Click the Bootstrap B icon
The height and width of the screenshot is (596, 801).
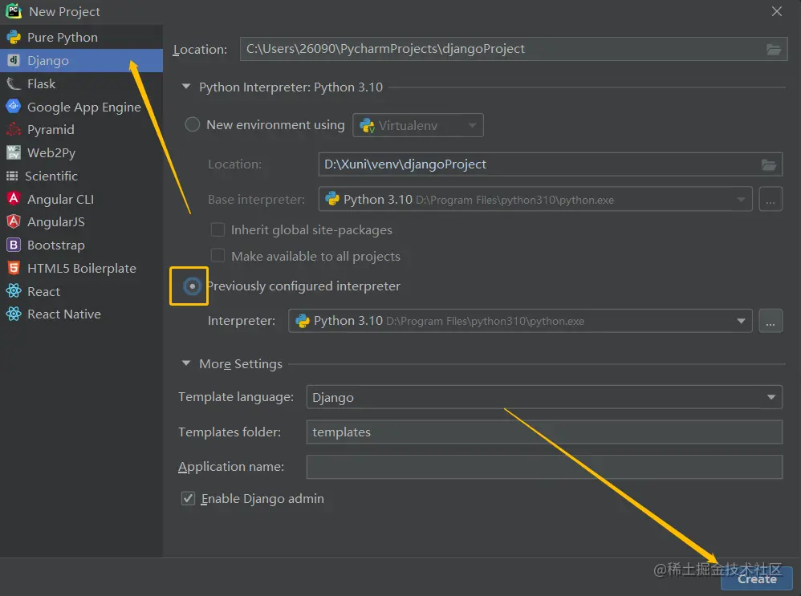point(14,245)
